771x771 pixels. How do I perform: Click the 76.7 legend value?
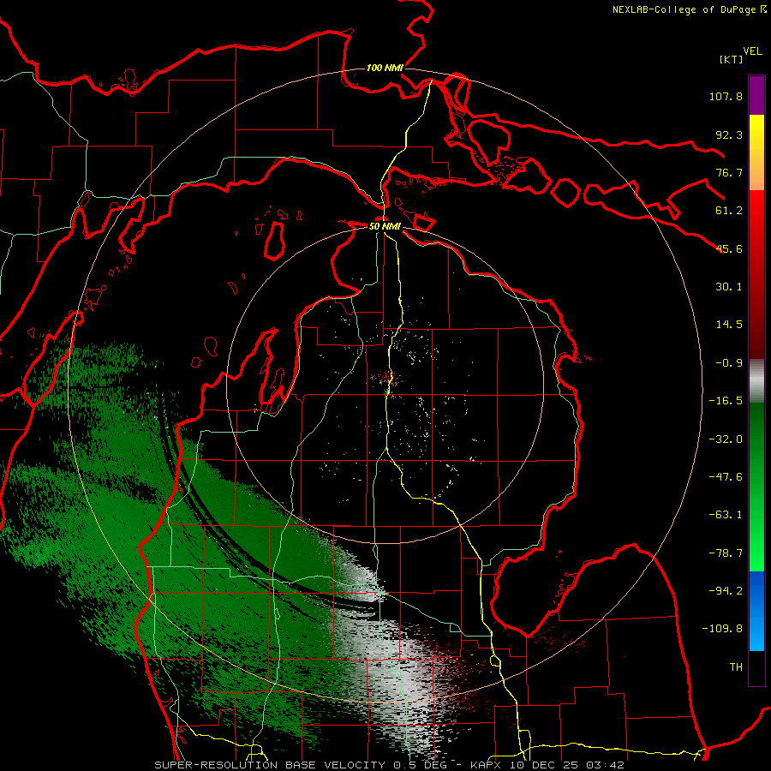coord(729,172)
